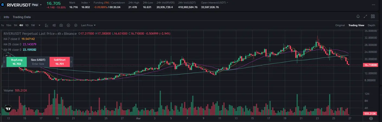Click the Perp tag next to RIVERUSDT
This screenshot has height=122, width=382.
(35, 5)
